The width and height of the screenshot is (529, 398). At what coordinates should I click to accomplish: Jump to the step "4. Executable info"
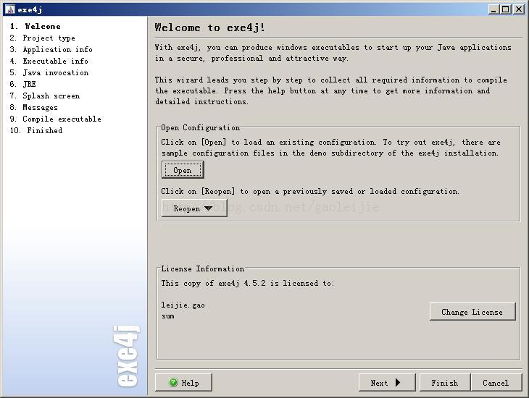pyautogui.click(x=49, y=61)
